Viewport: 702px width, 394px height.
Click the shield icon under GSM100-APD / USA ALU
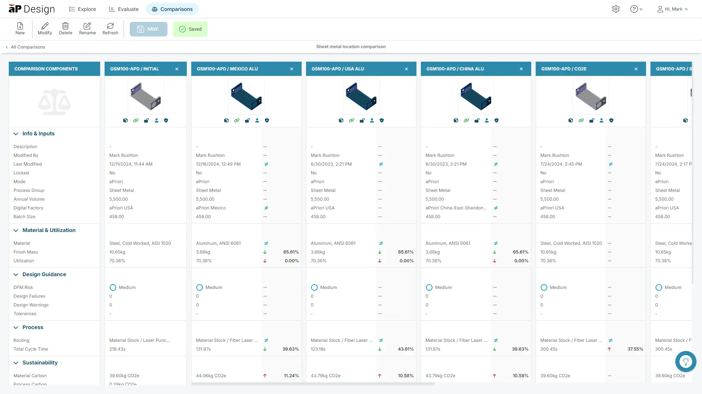[x=382, y=120]
